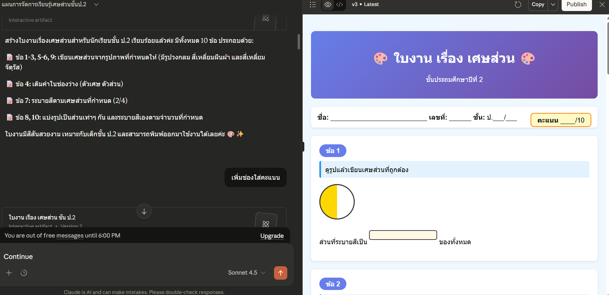609x295 pixels.
Task: Switch to artifact preview eye view
Action: 328,5
